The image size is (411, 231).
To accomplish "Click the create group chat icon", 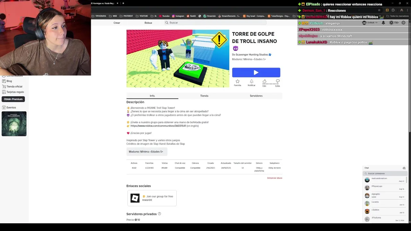I will coord(404,168).
